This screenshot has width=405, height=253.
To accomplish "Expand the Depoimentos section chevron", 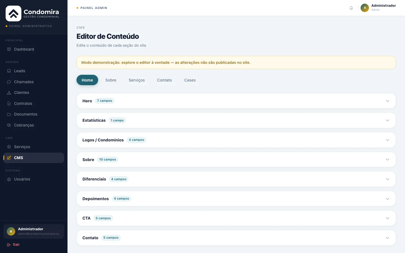I will pos(388,199).
